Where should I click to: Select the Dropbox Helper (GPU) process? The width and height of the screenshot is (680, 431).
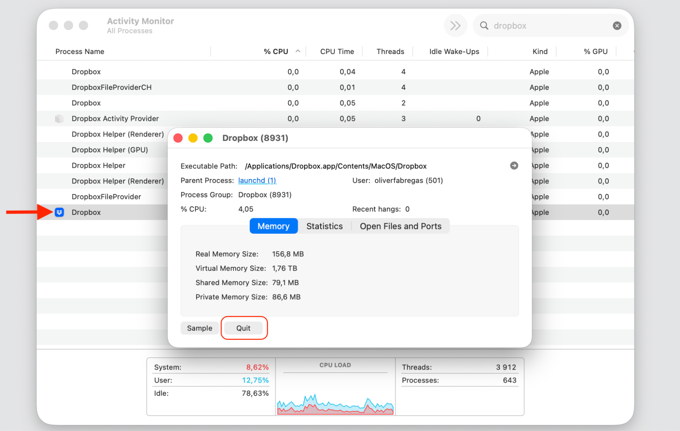click(x=110, y=150)
